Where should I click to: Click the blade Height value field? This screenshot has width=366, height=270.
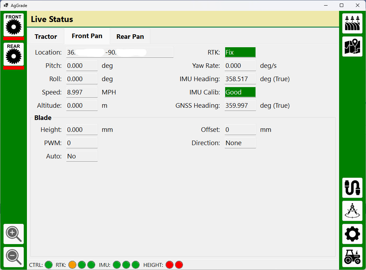pos(82,130)
